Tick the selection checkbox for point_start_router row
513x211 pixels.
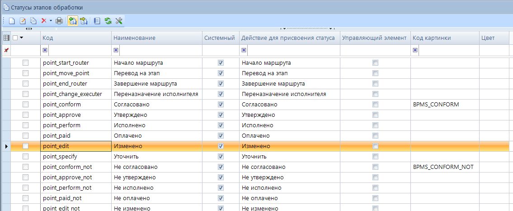pos(25,63)
